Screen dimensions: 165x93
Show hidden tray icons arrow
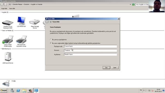tap(144, 90)
